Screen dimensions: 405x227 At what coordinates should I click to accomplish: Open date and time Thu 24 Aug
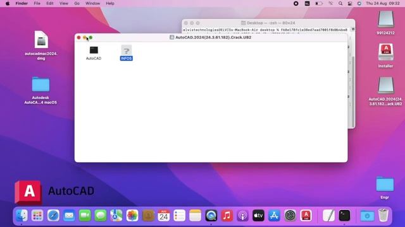click(382, 3)
